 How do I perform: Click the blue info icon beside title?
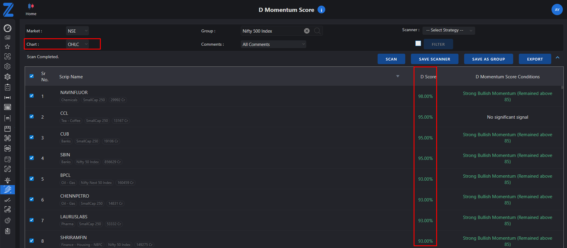pyautogui.click(x=321, y=10)
